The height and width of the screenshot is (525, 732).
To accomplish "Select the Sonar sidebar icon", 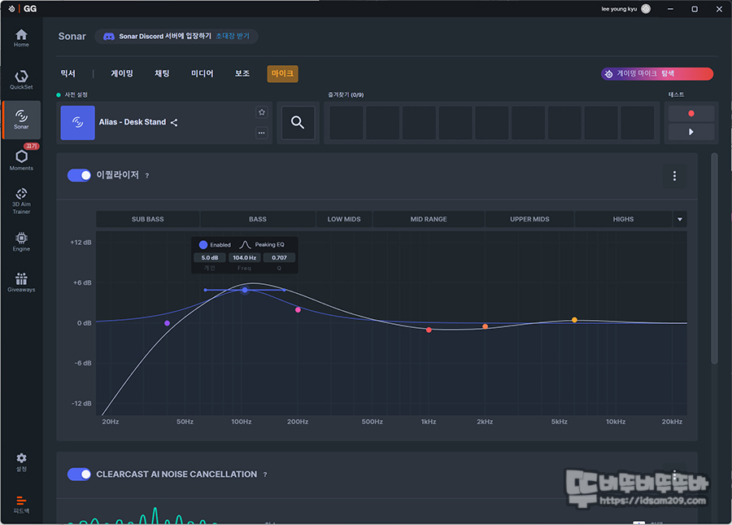I will 21,120.
